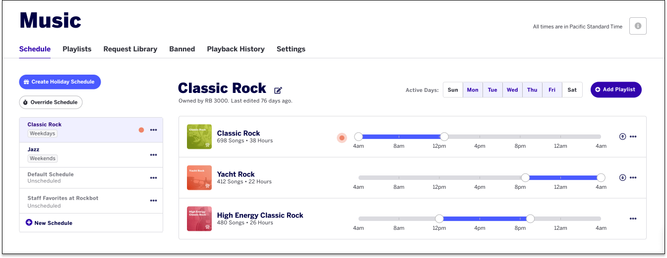Click the edit icon beside Classic Rock title
This screenshot has height=258, width=667.
[x=278, y=90]
